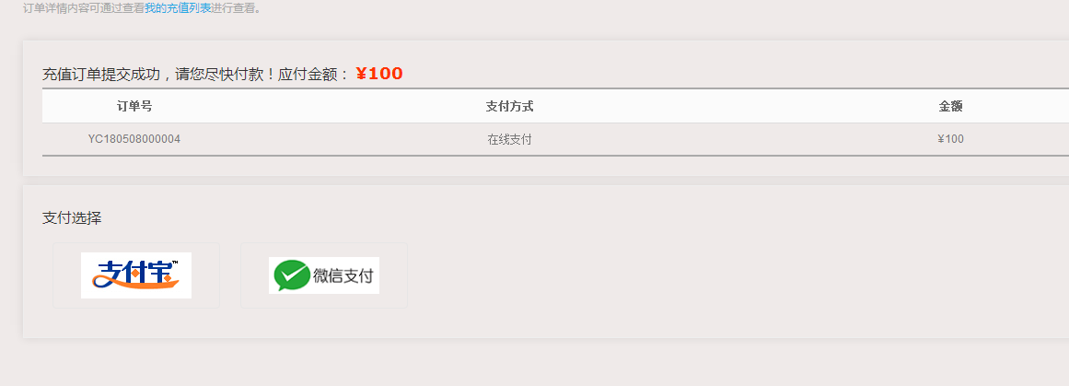This screenshot has height=386, width=1069.
Task: Click the 订单号 column header
Action: 134,106
